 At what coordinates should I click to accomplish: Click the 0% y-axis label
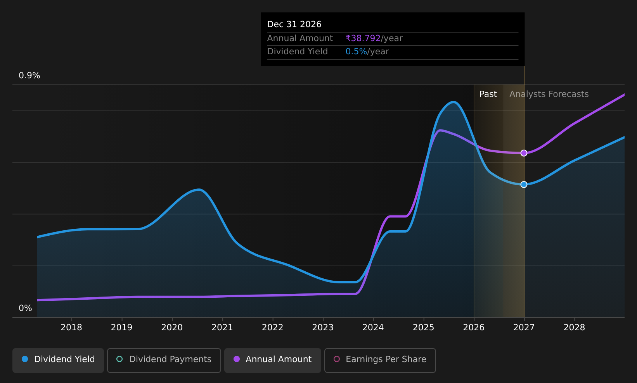click(x=26, y=308)
